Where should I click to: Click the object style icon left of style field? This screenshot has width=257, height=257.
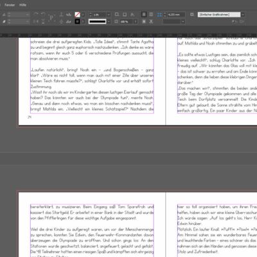click(x=192, y=14)
